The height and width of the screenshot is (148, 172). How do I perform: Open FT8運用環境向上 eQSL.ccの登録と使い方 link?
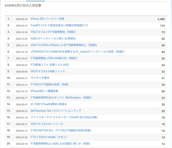[x=60, y=144]
